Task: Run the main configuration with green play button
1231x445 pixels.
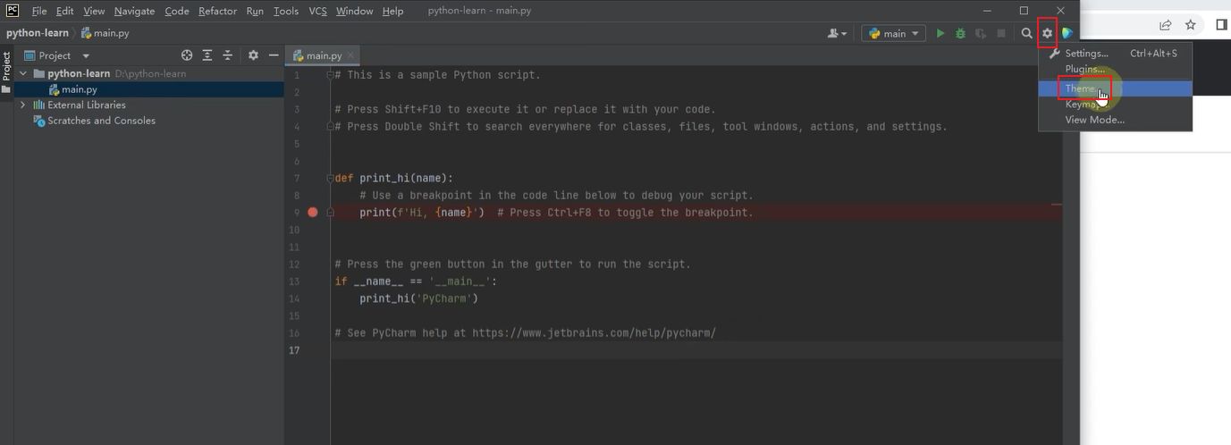Action: (x=940, y=33)
